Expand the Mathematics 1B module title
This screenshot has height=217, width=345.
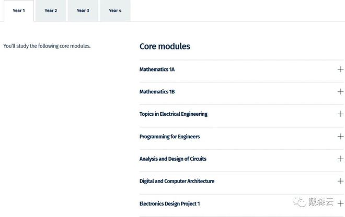coord(157,92)
